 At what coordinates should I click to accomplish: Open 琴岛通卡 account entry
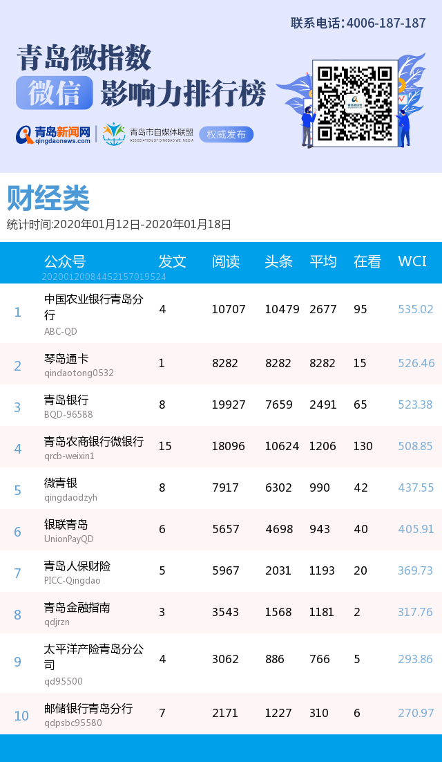coord(66,359)
